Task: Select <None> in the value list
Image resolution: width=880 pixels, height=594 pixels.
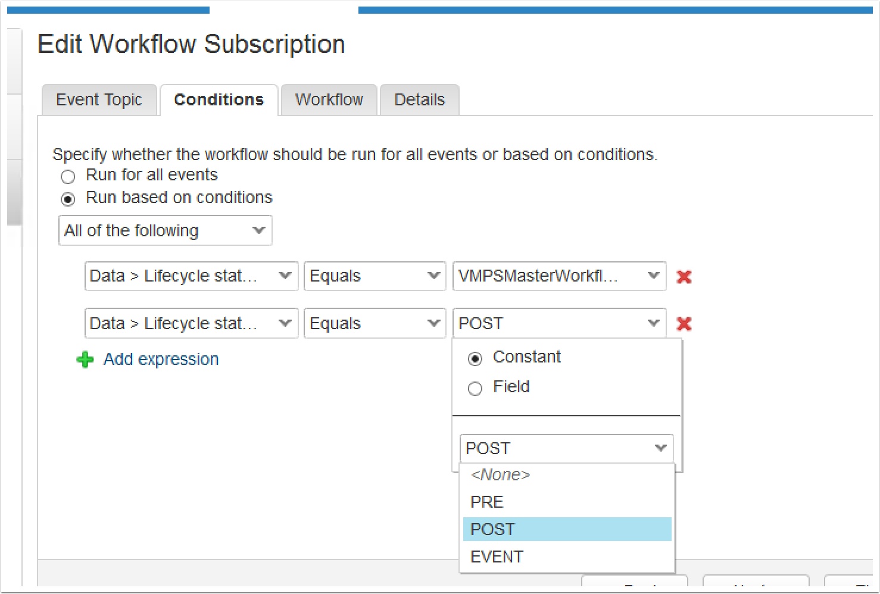Action: [x=500, y=475]
